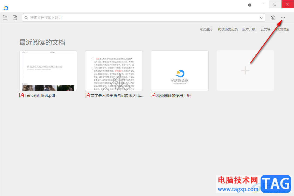Click the 文字是人类用符号记录表达信... file name

tap(116, 95)
